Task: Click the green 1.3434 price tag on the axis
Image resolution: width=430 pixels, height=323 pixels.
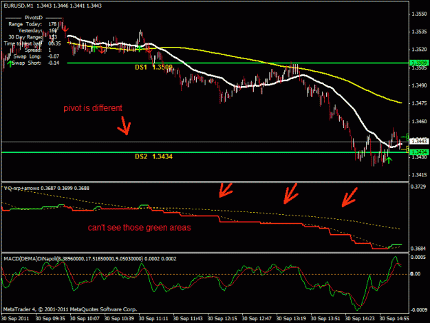Action: point(419,152)
